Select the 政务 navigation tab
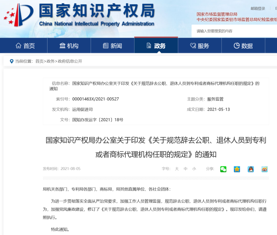The width and height of the screenshot is (277, 235). click(x=156, y=46)
